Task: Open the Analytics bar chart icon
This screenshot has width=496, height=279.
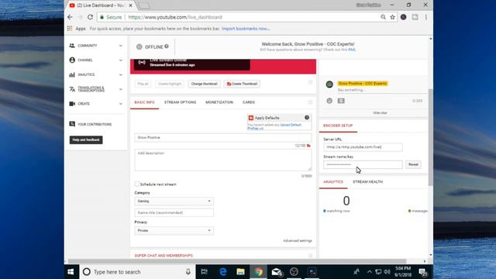Action: click(72, 74)
